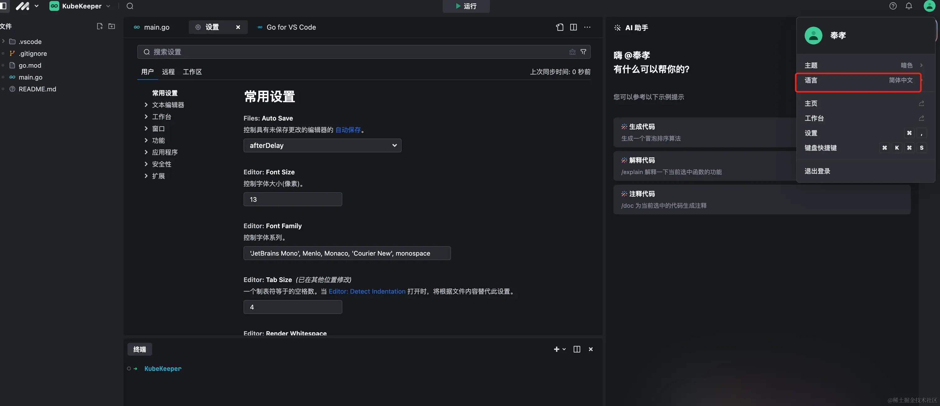
Task: Click the Tab Size input field
Action: coord(293,307)
